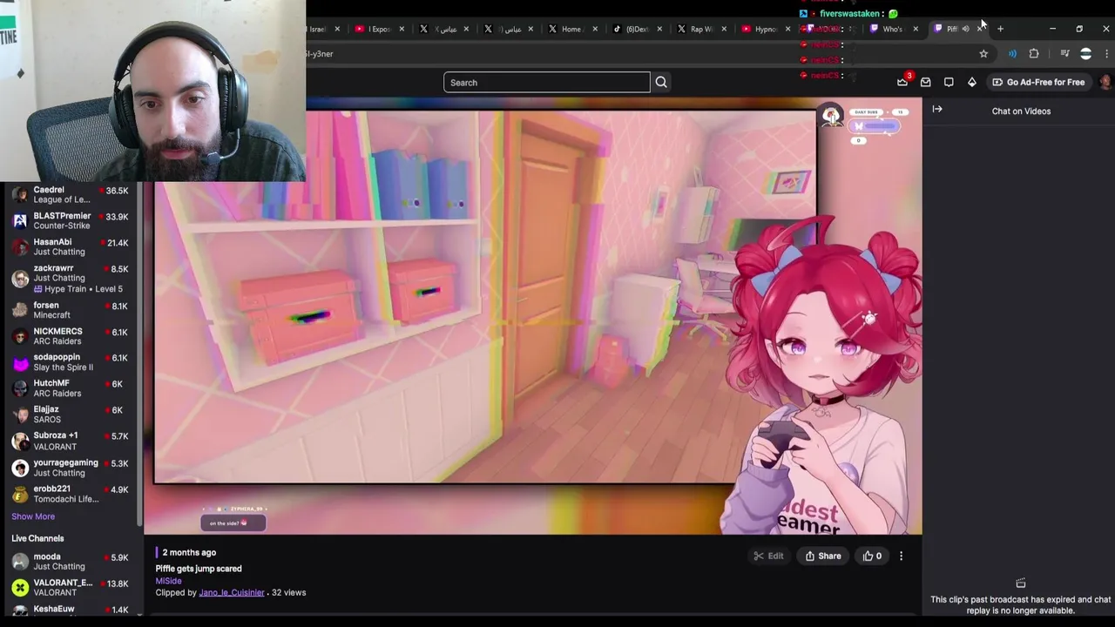The width and height of the screenshot is (1115, 627).
Task: Open the browser extensions puzzle icon
Action: (1034, 54)
